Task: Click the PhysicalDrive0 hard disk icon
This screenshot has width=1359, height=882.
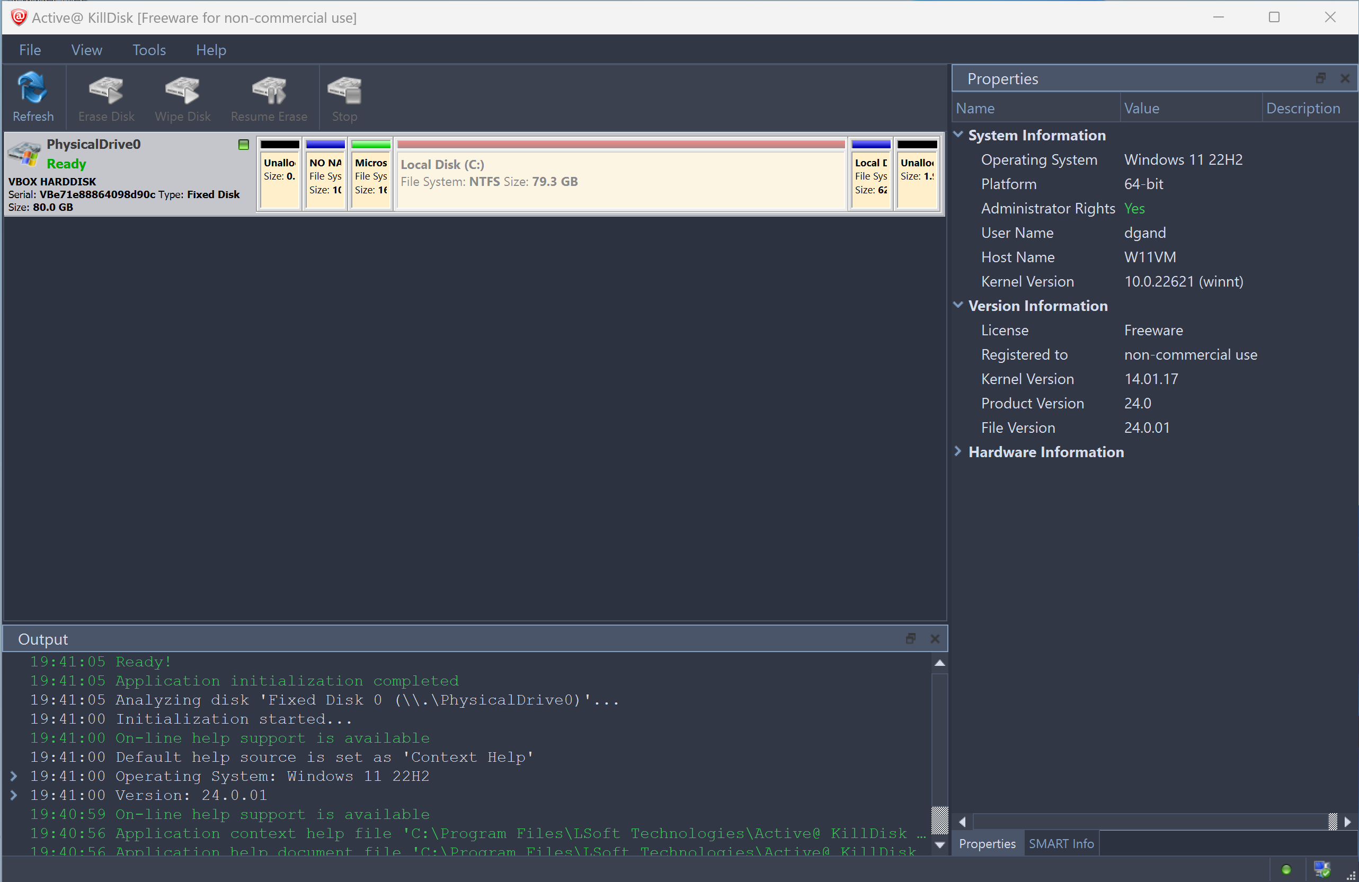Action: pos(24,154)
